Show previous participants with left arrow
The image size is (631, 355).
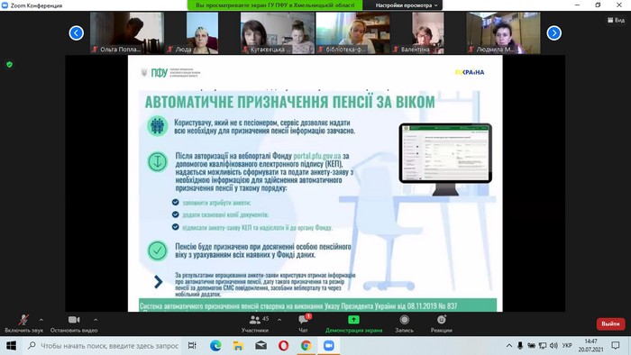[76, 33]
